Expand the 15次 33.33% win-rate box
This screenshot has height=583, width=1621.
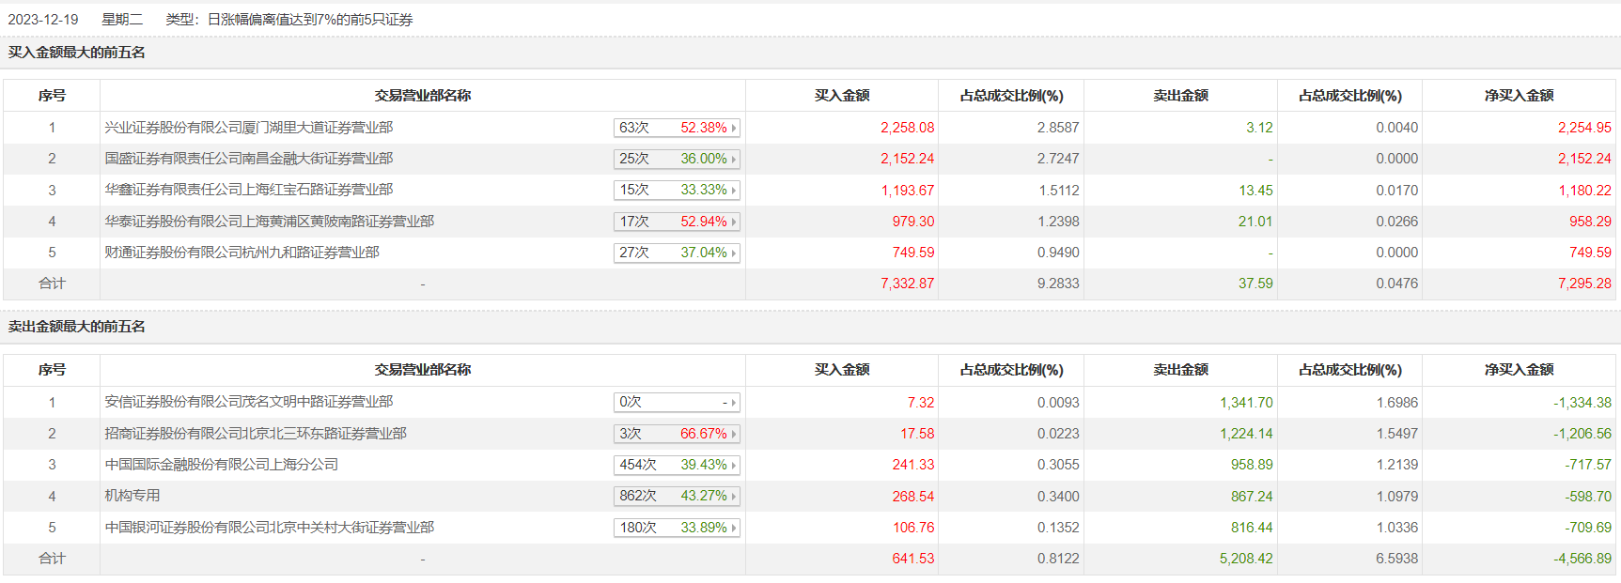pyautogui.click(x=677, y=190)
